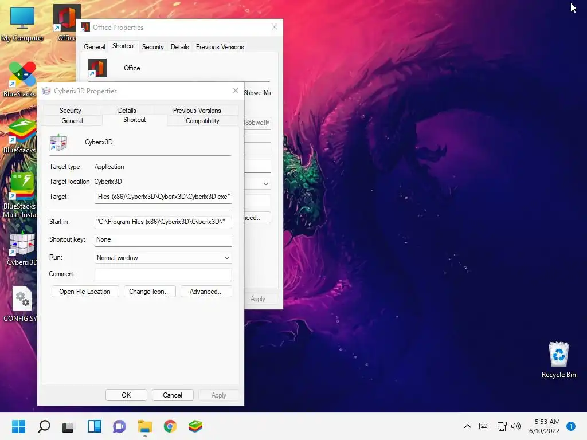Open Security tab in Office Properties
This screenshot has width=587, height=440.
point(152,47)
